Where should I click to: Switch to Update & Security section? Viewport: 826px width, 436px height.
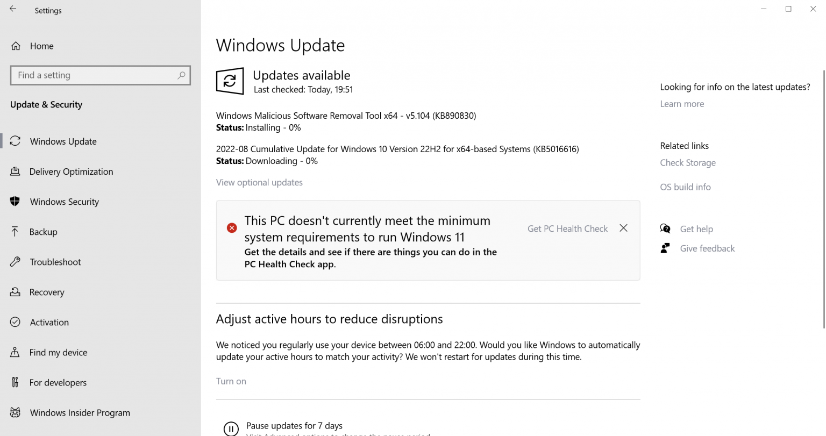click(46, 104)
